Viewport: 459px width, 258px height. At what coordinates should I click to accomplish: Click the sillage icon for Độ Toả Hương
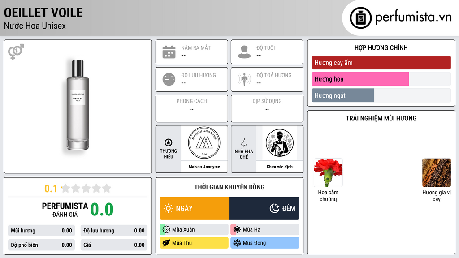click(244, 79)
